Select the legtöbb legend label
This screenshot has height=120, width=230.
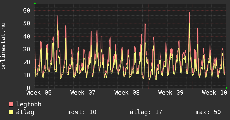point(29,104)
